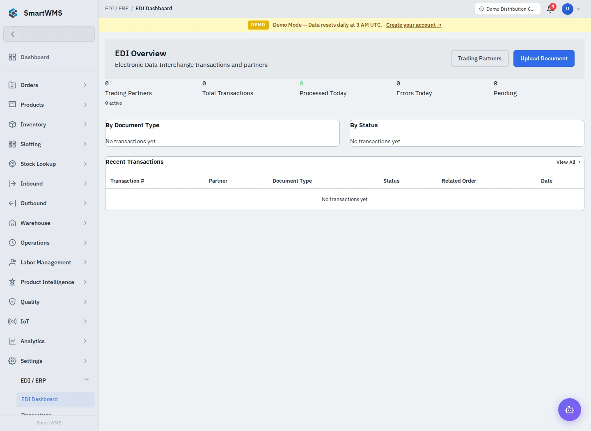Click the Upload Document button
The image size is (591, 431).
(544, 58)
